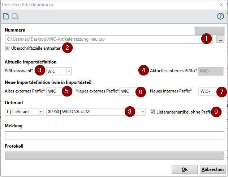Uncheck Lieferantenartikel ohne Präfix
Viewport: 228px width, 177px height.
pyautogui.click(x=152, y=112)
